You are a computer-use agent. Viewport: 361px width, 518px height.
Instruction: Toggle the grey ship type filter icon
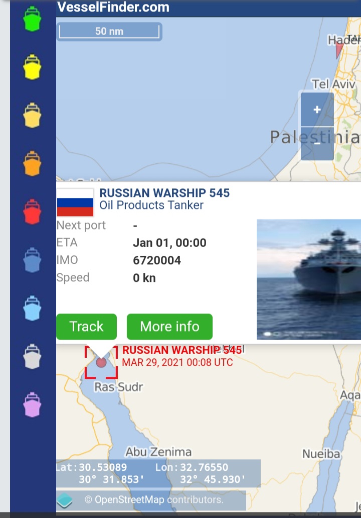point(32,356)
